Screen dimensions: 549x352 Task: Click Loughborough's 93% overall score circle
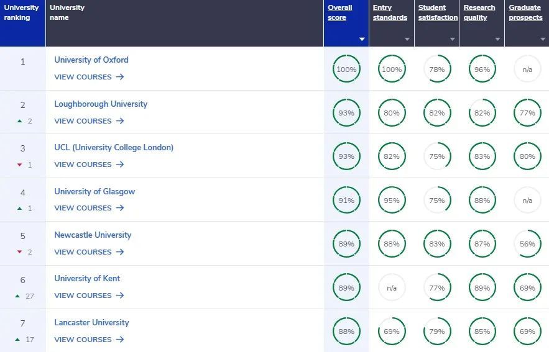point(346,112)
